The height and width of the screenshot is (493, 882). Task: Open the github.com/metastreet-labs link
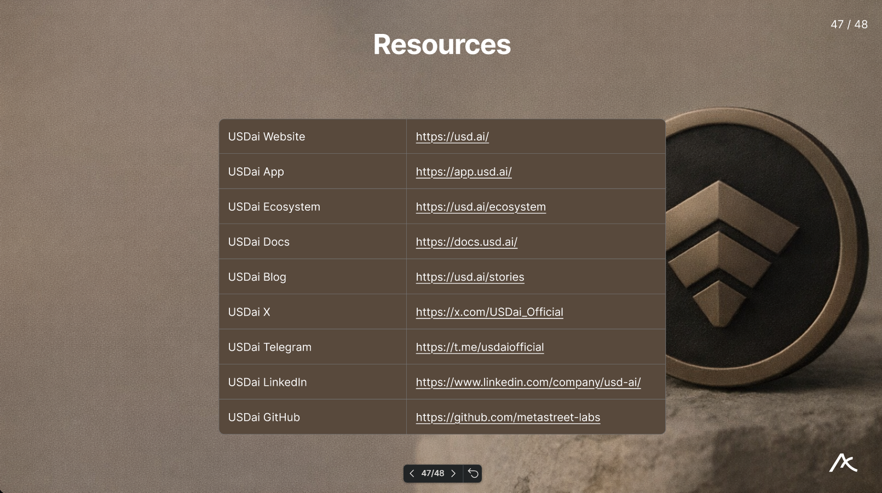(508, 417)
